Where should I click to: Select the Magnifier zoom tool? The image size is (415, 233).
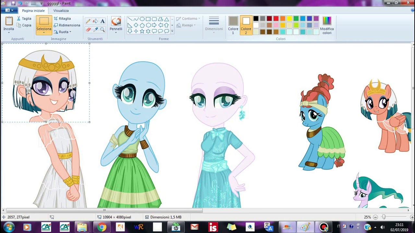tap(102, 29)
